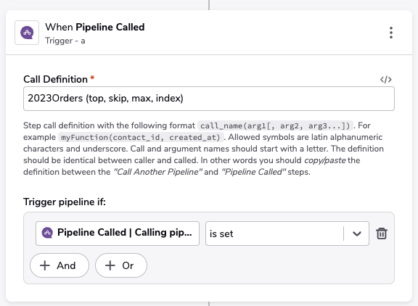Click the Call Definition label
The height and width of the screenshot is (306, 418).
pyautogui.click(x=55, y=79)
